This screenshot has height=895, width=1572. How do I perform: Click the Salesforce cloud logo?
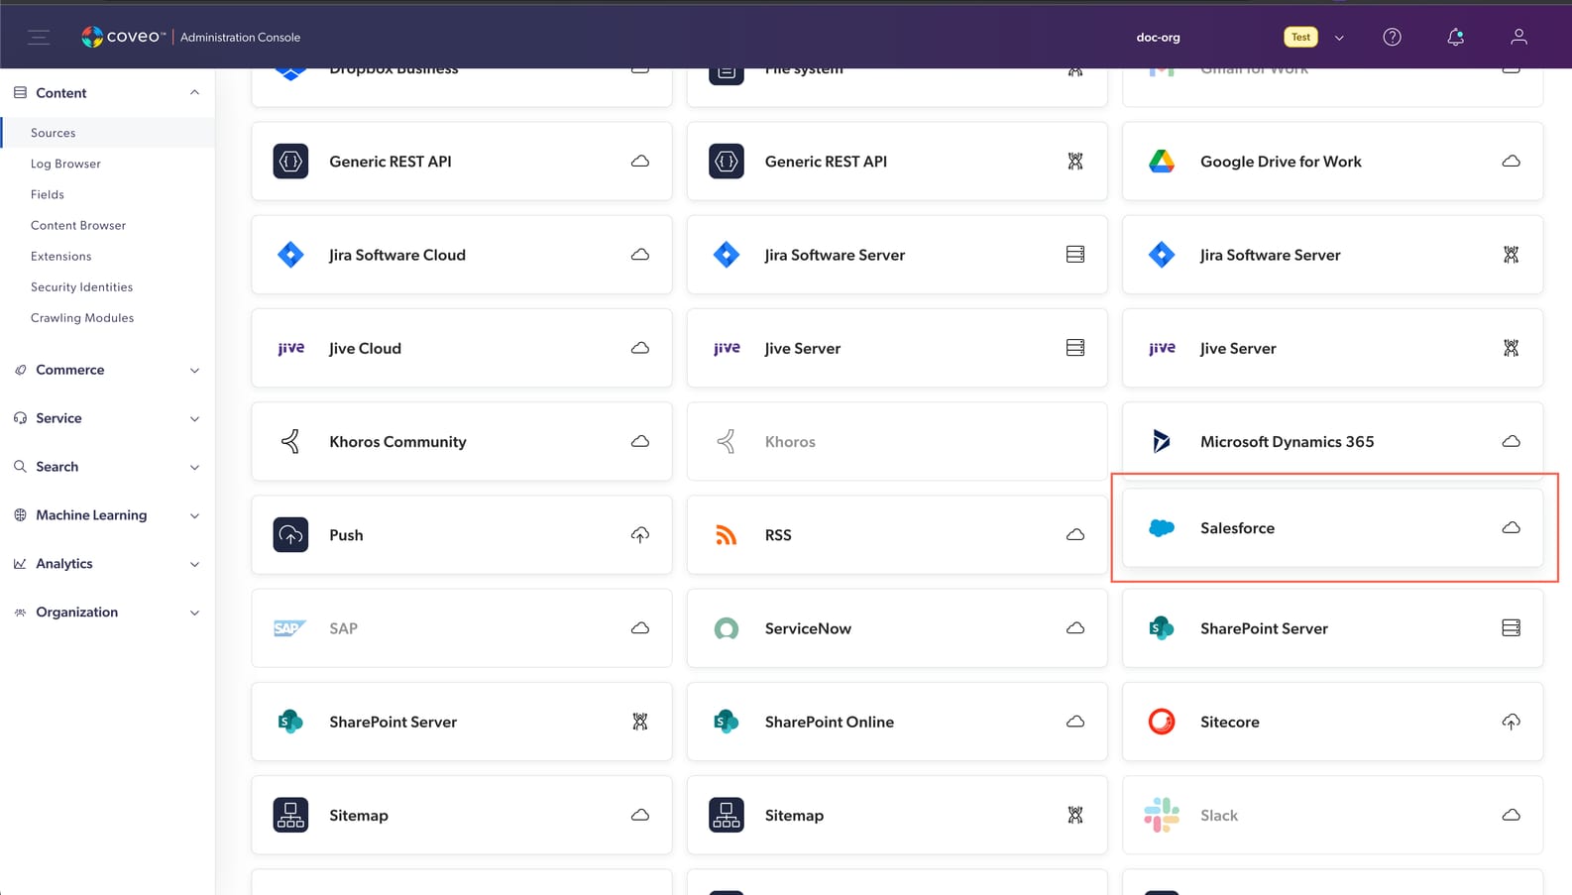pyautogui.click(x=1162, y=528)
